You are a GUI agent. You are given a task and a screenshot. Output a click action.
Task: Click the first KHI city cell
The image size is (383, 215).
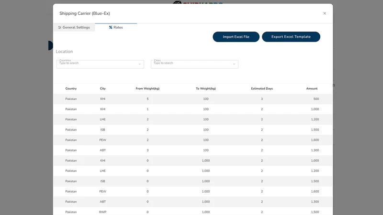pyautogui.click(x=102, y=99)
